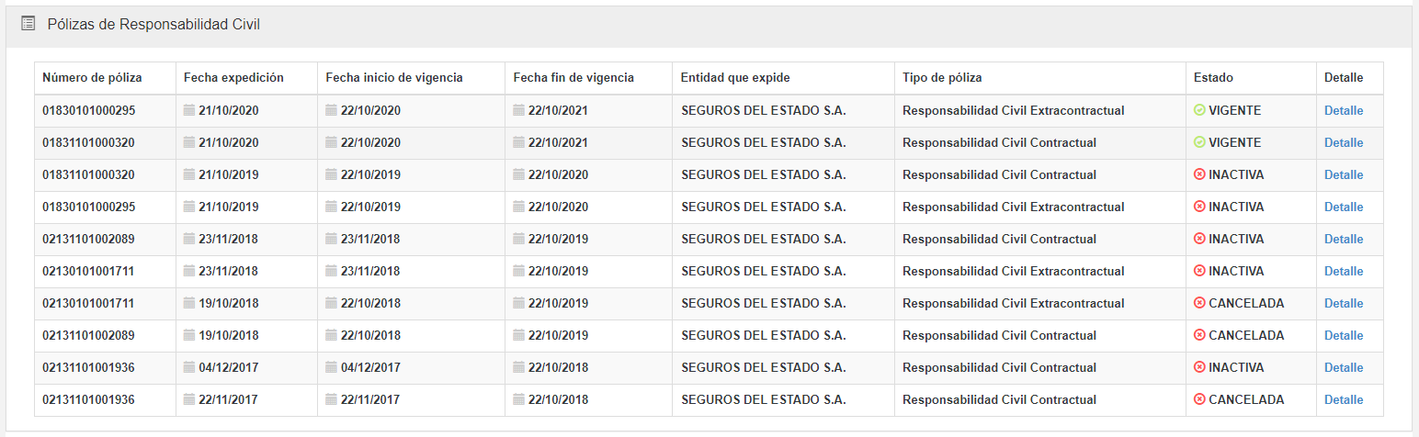Click red CANCELADA icon in the last row

[1199, 400]
